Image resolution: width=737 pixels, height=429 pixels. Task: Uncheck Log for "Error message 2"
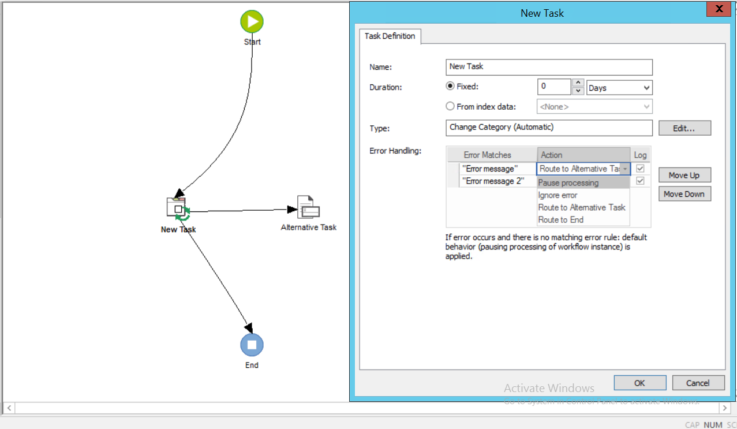pyautogui.click(x=640, y=180)
